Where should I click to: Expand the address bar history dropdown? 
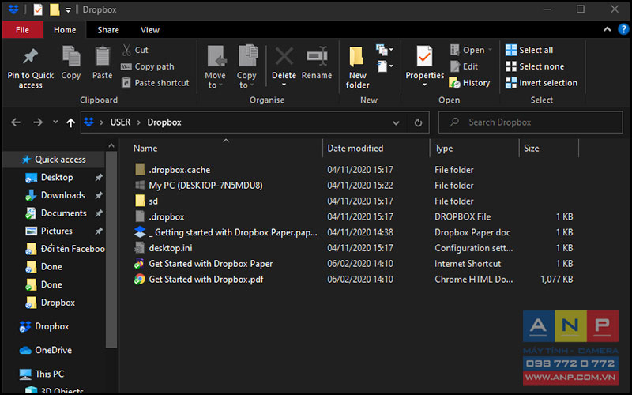[x=396, y=123]
